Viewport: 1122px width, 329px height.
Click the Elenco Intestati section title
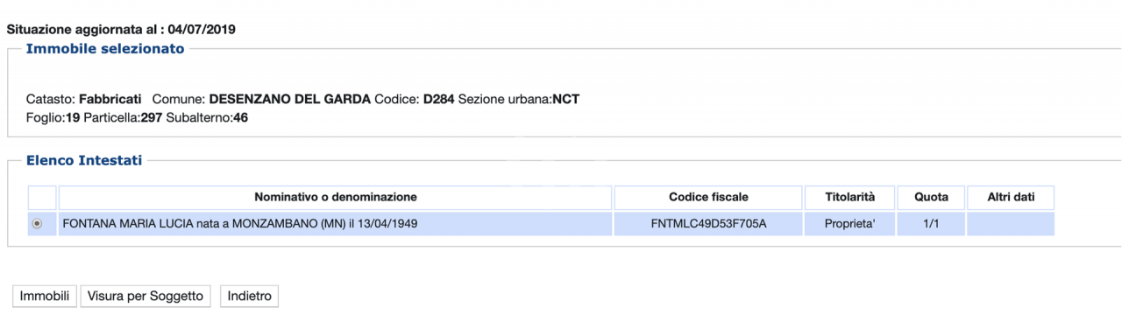(x=84, y=160)
